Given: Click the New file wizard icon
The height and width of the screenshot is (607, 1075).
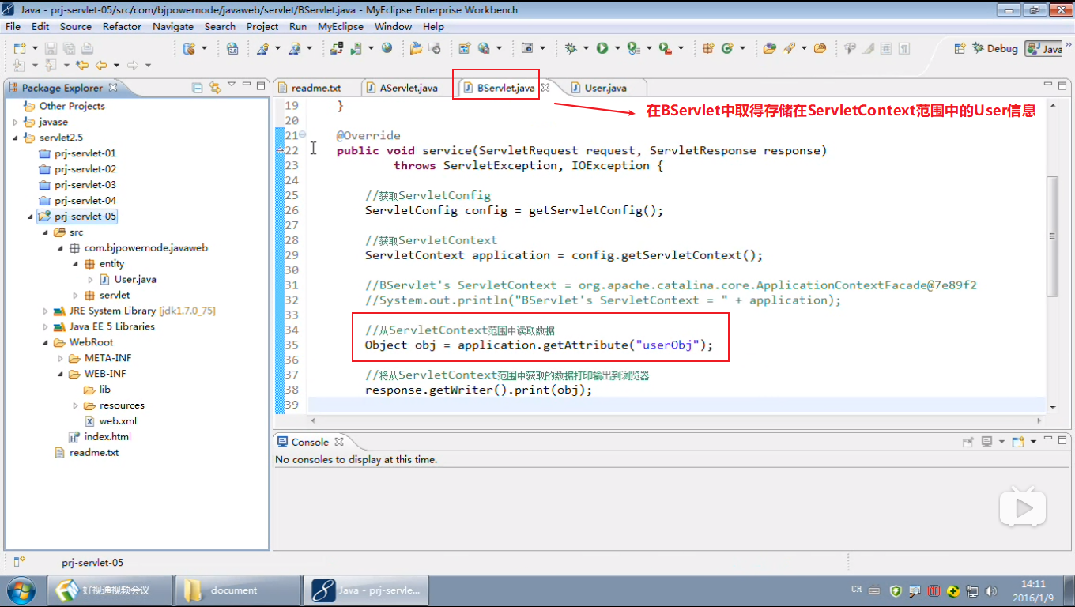Looking at the screenshot, I should (20, 48).
